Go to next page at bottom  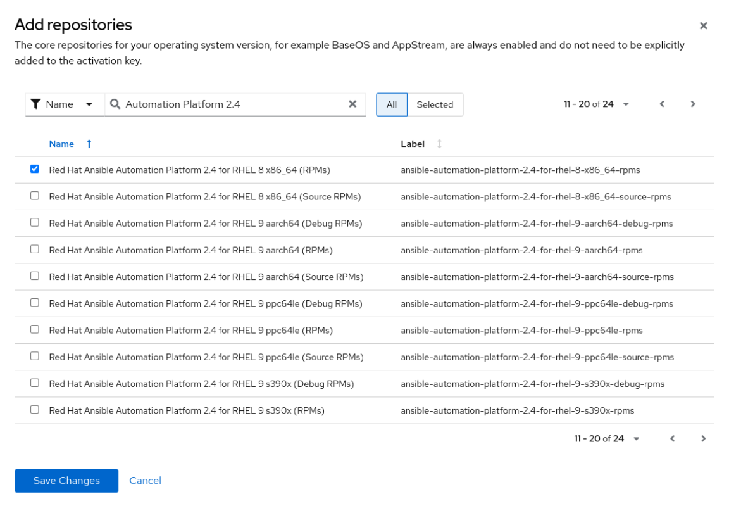[703, 438]
